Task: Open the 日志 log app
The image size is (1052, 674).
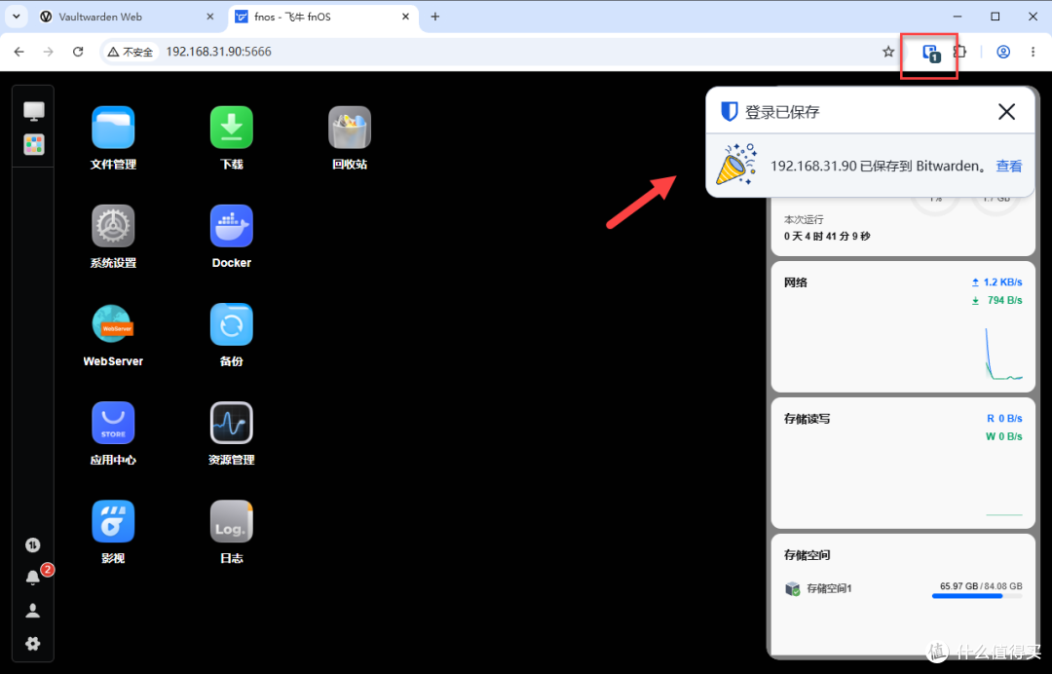Action: point(232,522)
